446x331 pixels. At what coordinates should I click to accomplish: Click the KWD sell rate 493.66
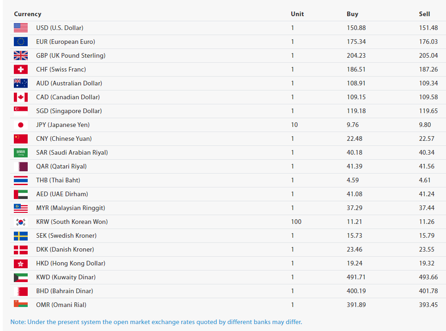tap(428, 277)
